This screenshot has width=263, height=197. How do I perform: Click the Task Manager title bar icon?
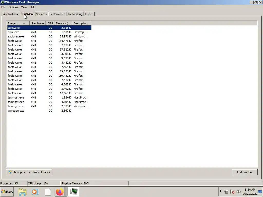2,2
